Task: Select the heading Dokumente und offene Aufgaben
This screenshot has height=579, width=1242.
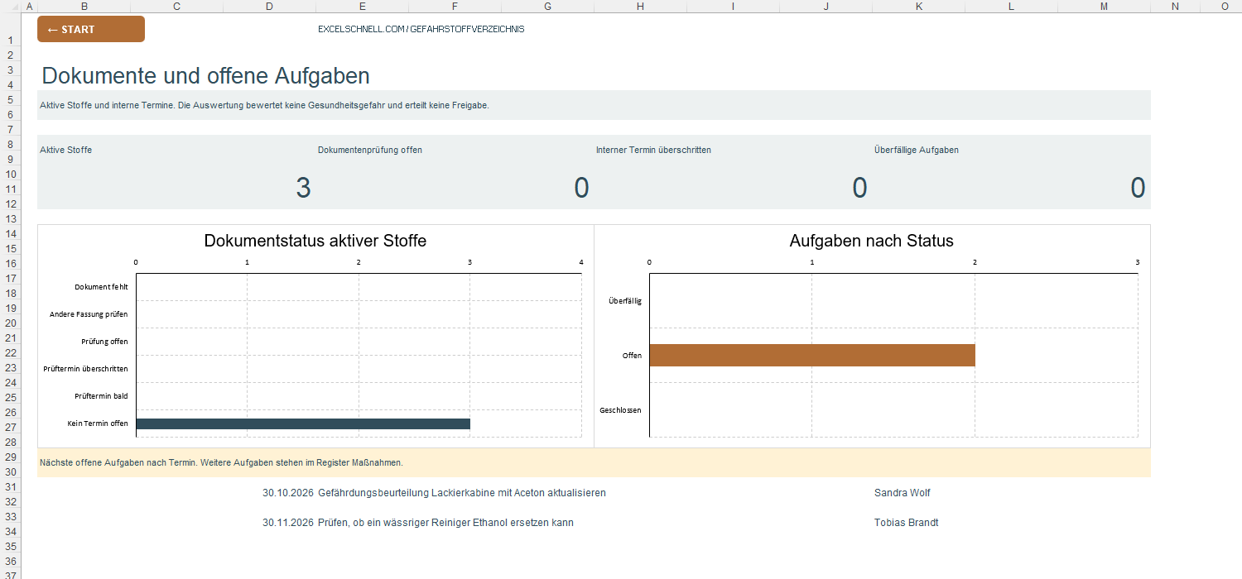Action: pos(205,75)
